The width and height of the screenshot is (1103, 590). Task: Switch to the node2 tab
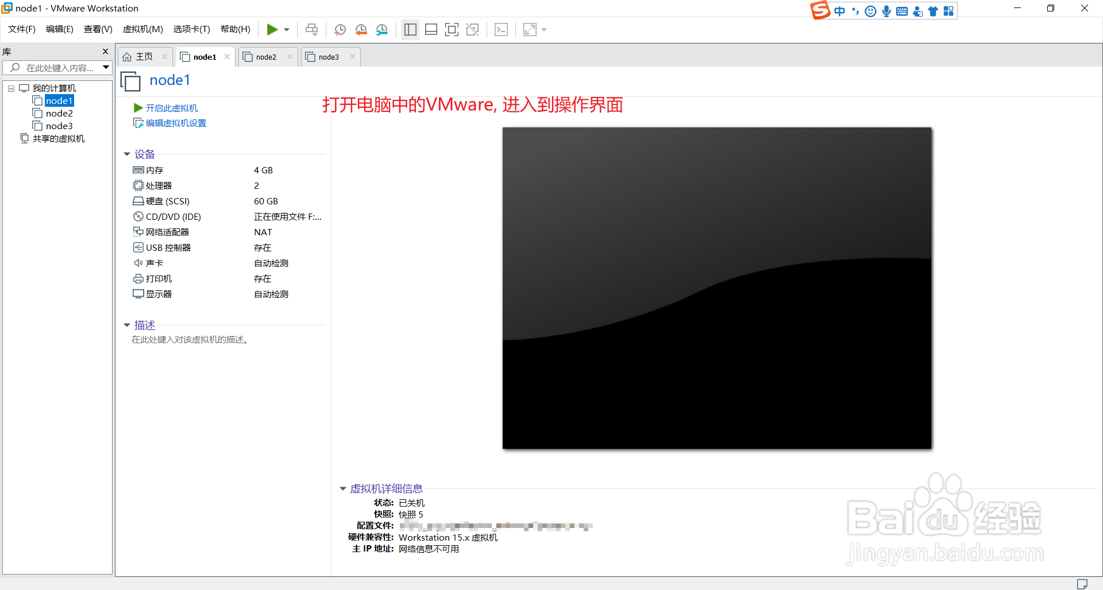coord(267,56)
